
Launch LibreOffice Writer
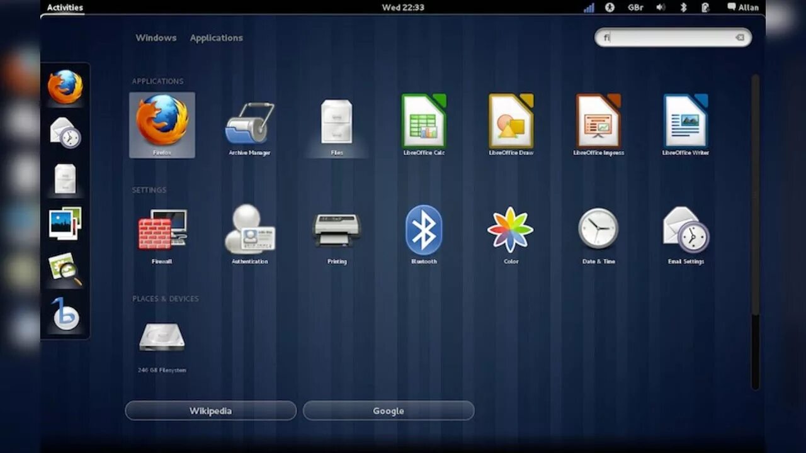[x=686, y=125]
